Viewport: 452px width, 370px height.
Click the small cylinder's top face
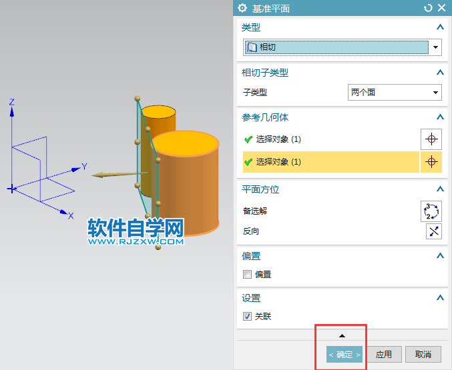pyautogui.click(x=158, y=112)
